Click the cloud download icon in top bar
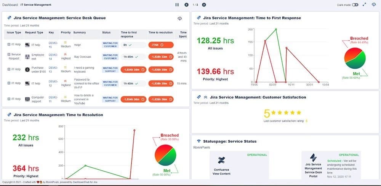Image resolution: width=381 pixels, height=186 pixels. coord(373,5)
